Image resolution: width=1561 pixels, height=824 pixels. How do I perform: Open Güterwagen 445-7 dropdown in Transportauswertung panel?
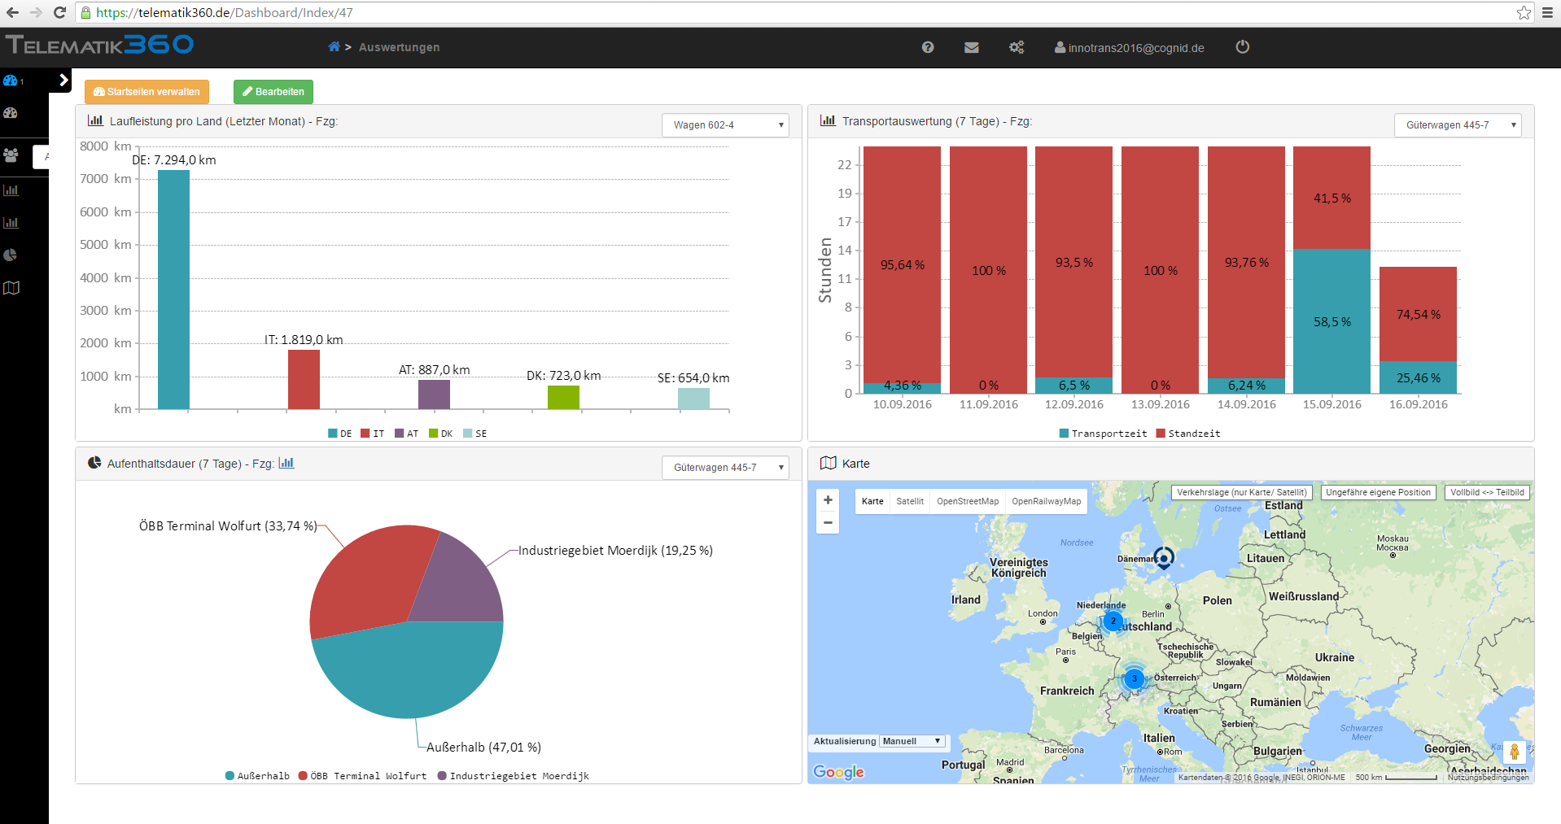(x=1458, y=124)
